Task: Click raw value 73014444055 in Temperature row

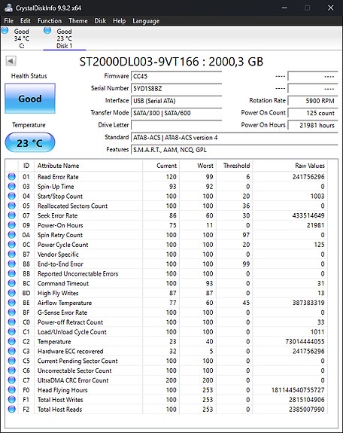Action: tap(305, 342)
